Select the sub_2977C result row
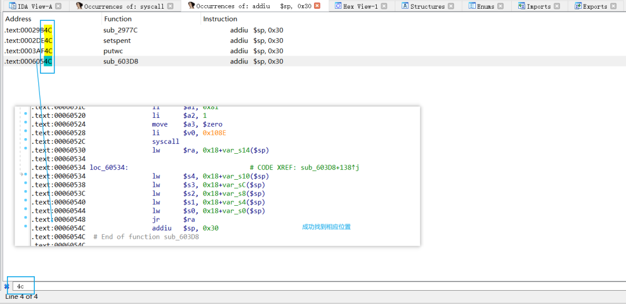 (313, 30)
